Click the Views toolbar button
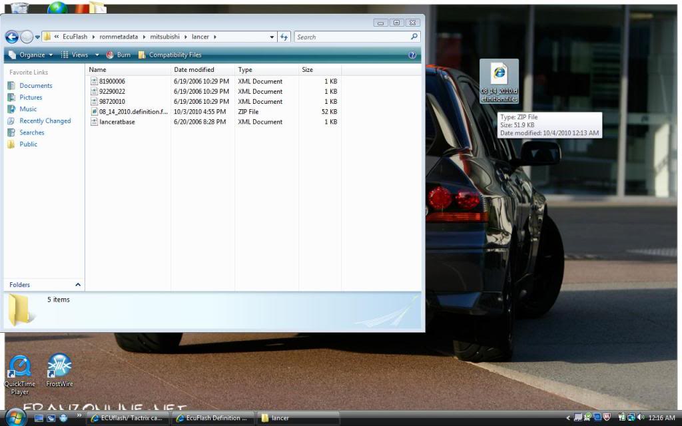Viewport: 682px width, 426px height. coord(75,55)
